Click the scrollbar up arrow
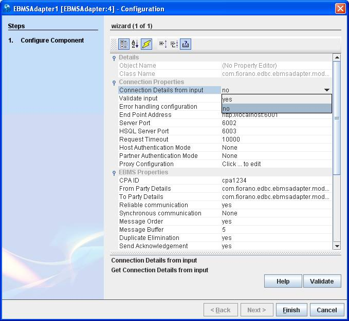The width and height of the screenshot is (349, 321). [x=337, y=57]
